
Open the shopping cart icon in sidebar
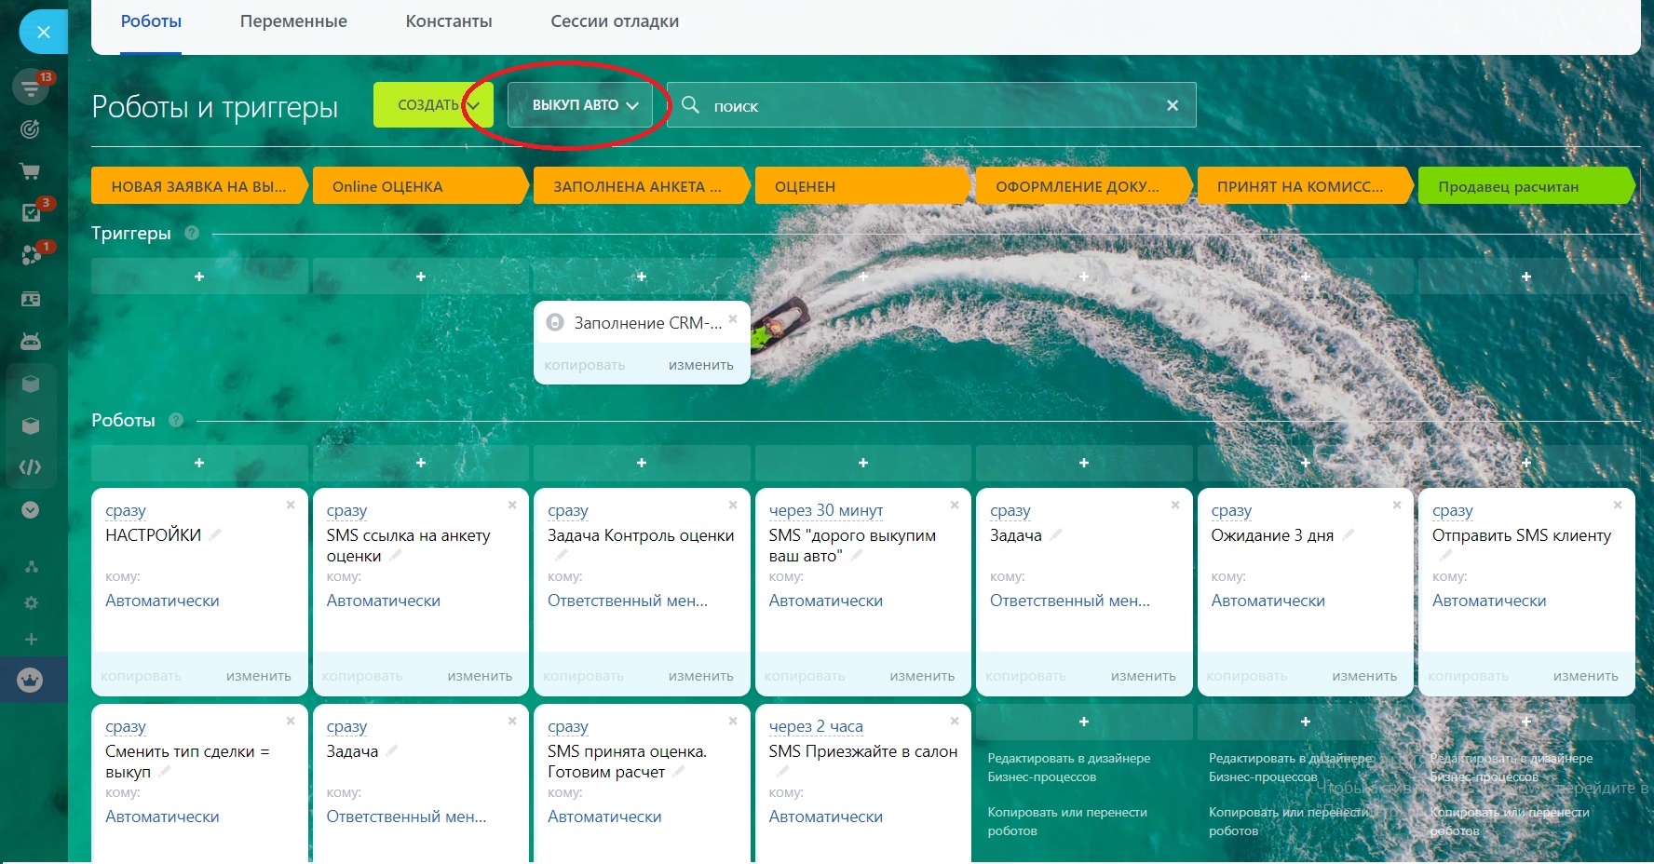tap(31, 171)
